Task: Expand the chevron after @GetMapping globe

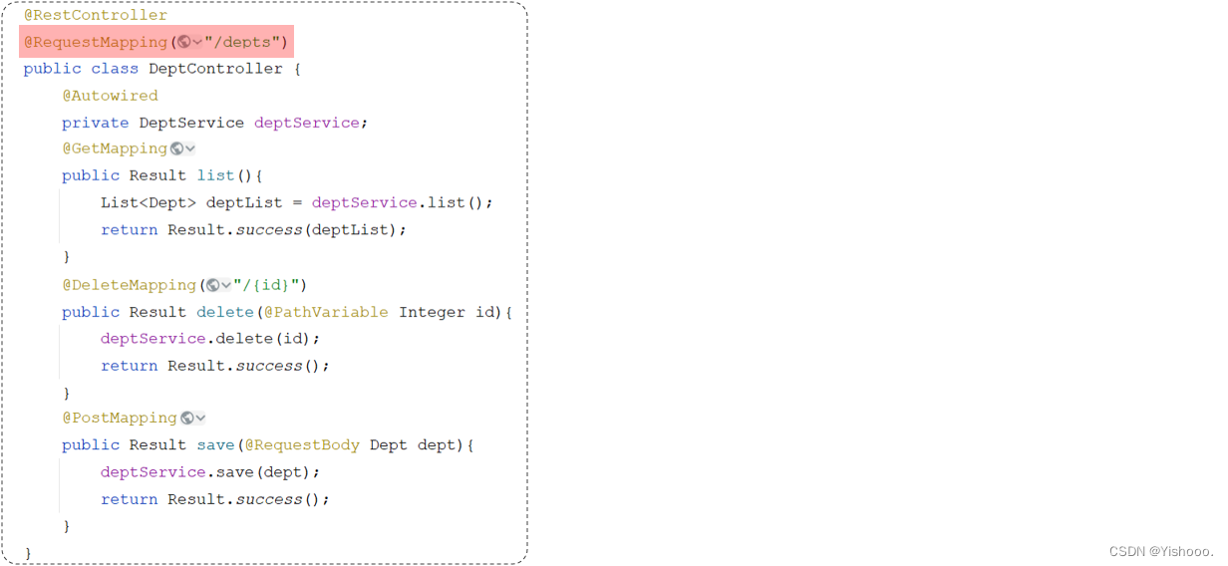Action: 189,148
